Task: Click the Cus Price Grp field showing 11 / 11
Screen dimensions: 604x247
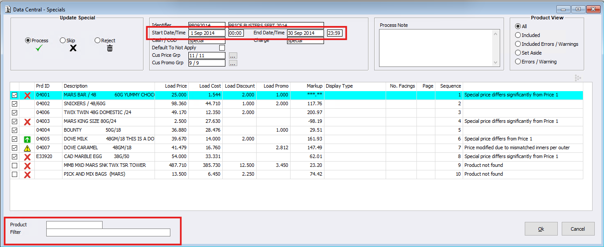Action: click(207, 55)
